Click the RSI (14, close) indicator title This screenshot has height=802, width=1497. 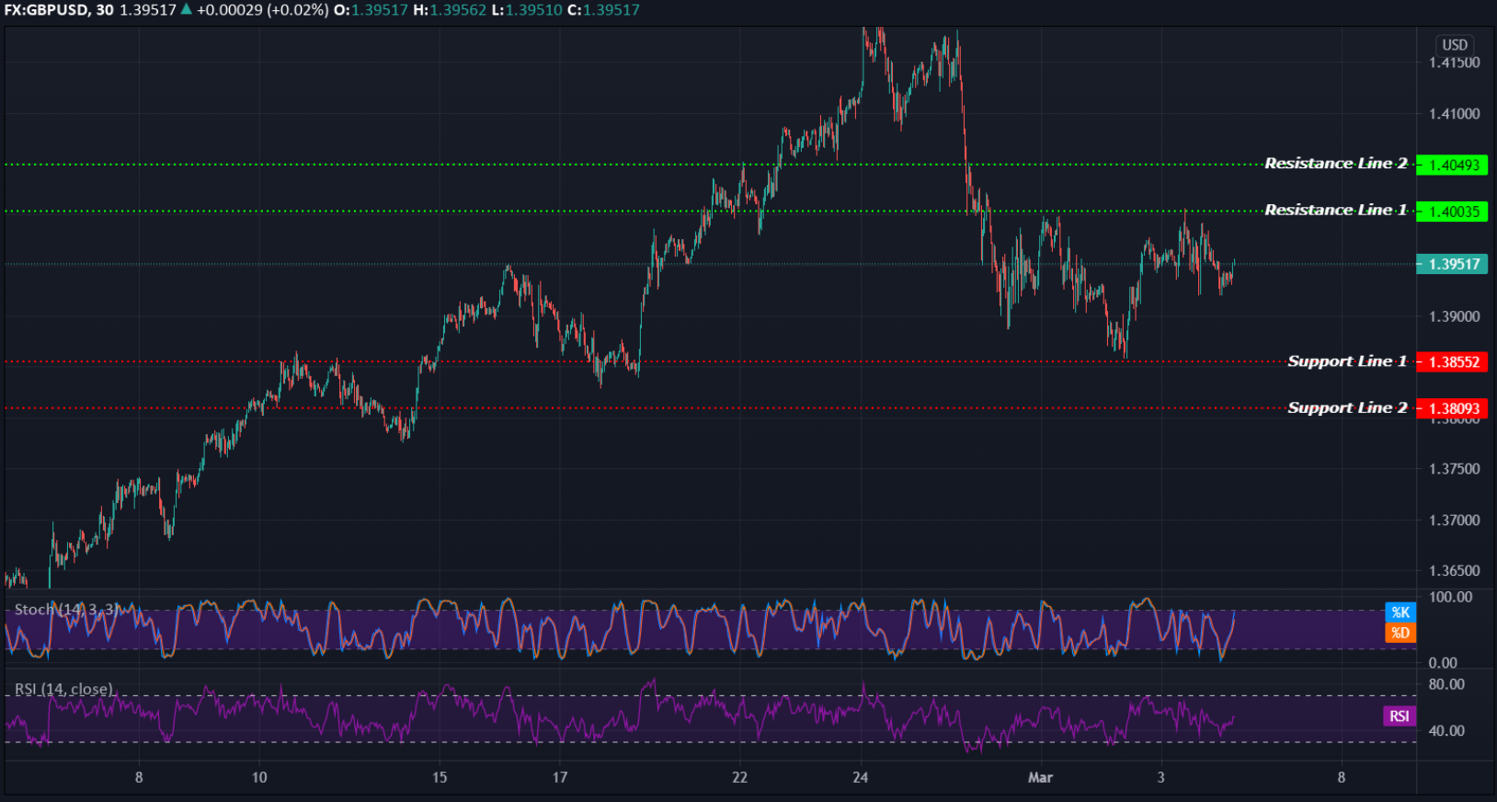click(x=63, y=689)
